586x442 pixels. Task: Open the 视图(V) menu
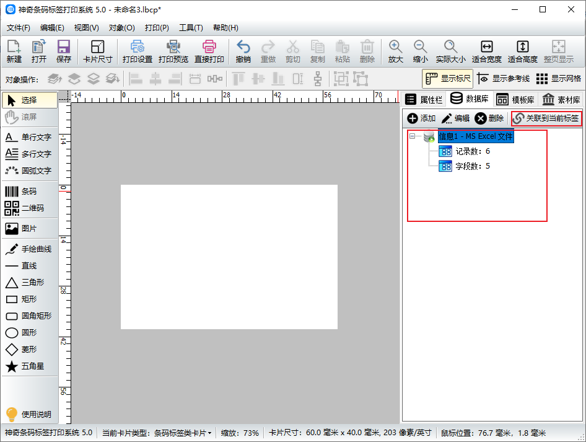point(86,28)
